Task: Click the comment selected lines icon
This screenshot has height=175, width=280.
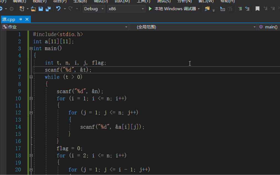Action: (x=240, y=9)
